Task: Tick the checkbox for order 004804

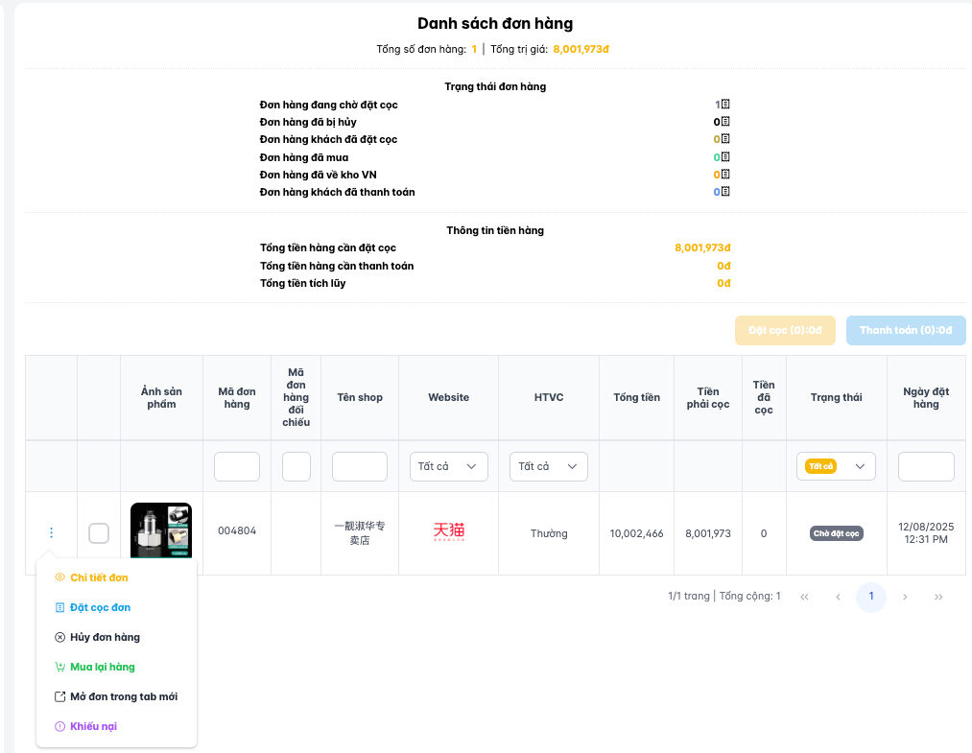Action: [99, 533]
